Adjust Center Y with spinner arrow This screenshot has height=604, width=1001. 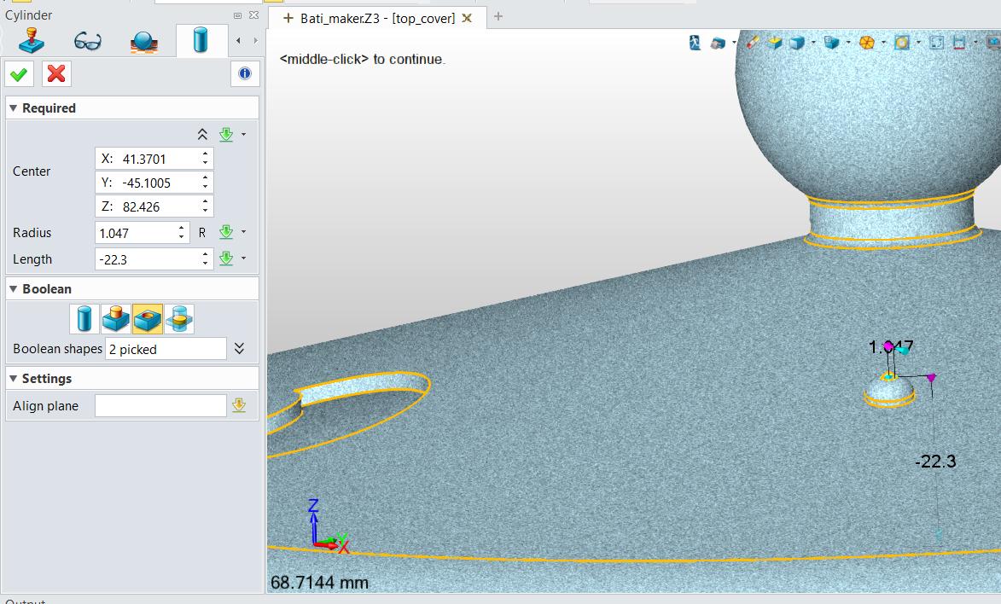205,183
